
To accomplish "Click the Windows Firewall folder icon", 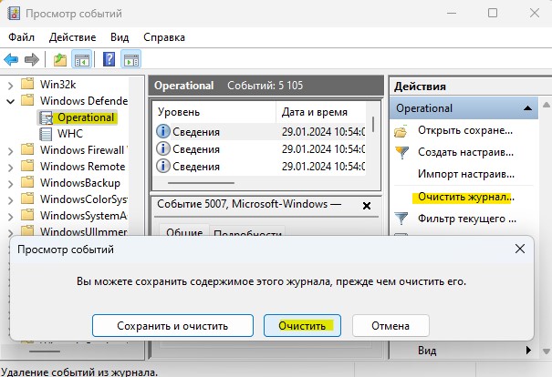I will tap(27, 149).
